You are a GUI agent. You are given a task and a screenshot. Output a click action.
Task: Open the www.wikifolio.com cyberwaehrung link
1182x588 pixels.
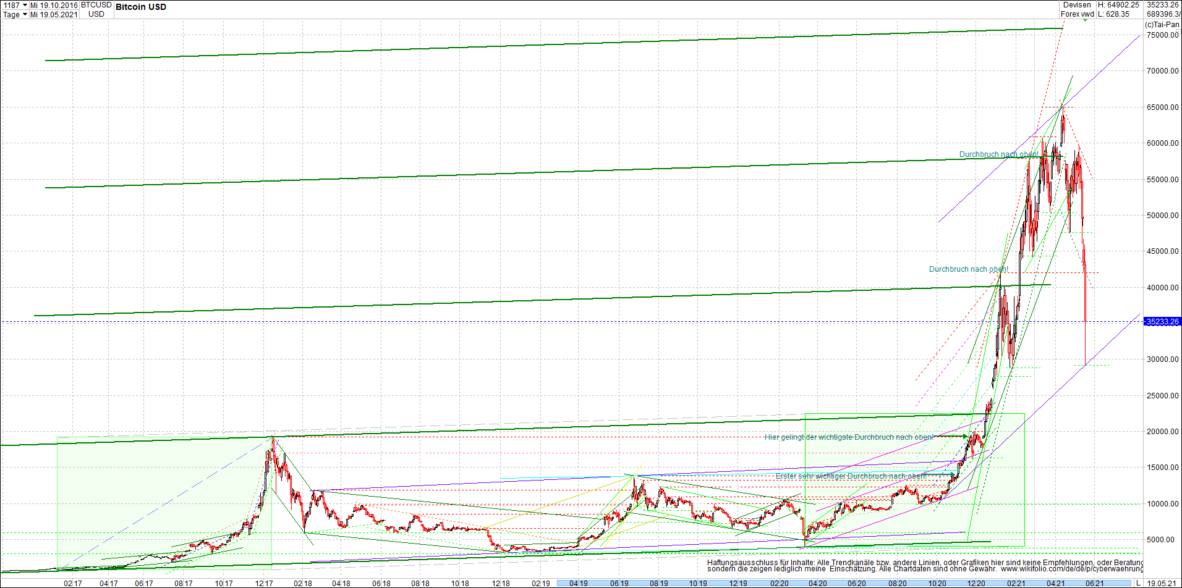[x=1072, y=569]
